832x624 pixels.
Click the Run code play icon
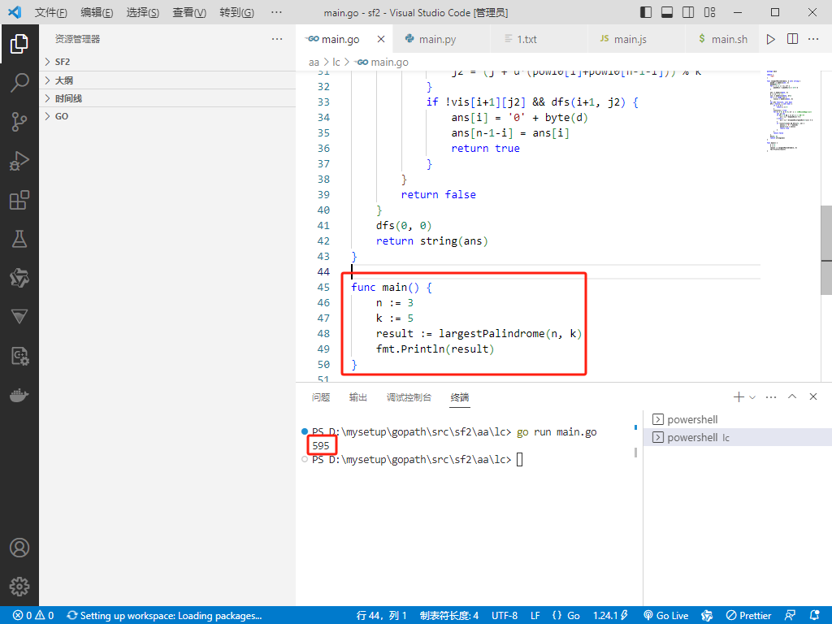[771, 39]
